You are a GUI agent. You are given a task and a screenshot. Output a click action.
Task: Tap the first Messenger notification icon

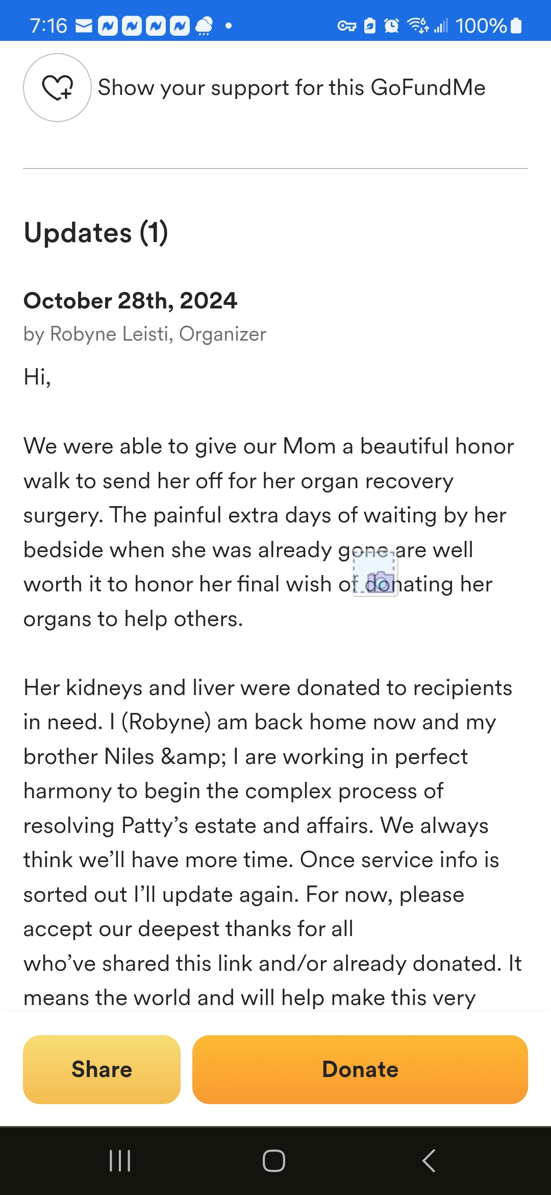(108, 26)
